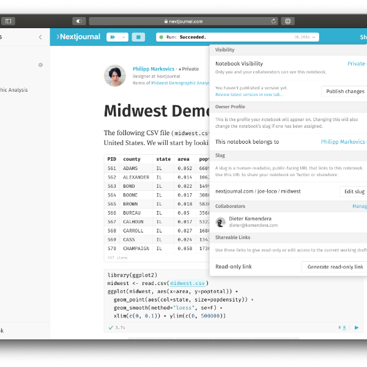Run the R code cell with the play arrow

[357, 328]
